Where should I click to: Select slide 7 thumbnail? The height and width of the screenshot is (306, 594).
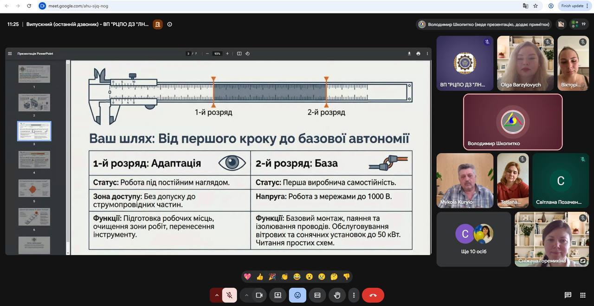(x=34, y=245)
